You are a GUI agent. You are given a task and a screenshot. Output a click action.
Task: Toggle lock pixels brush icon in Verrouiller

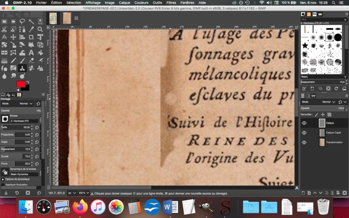click(317, 114)
